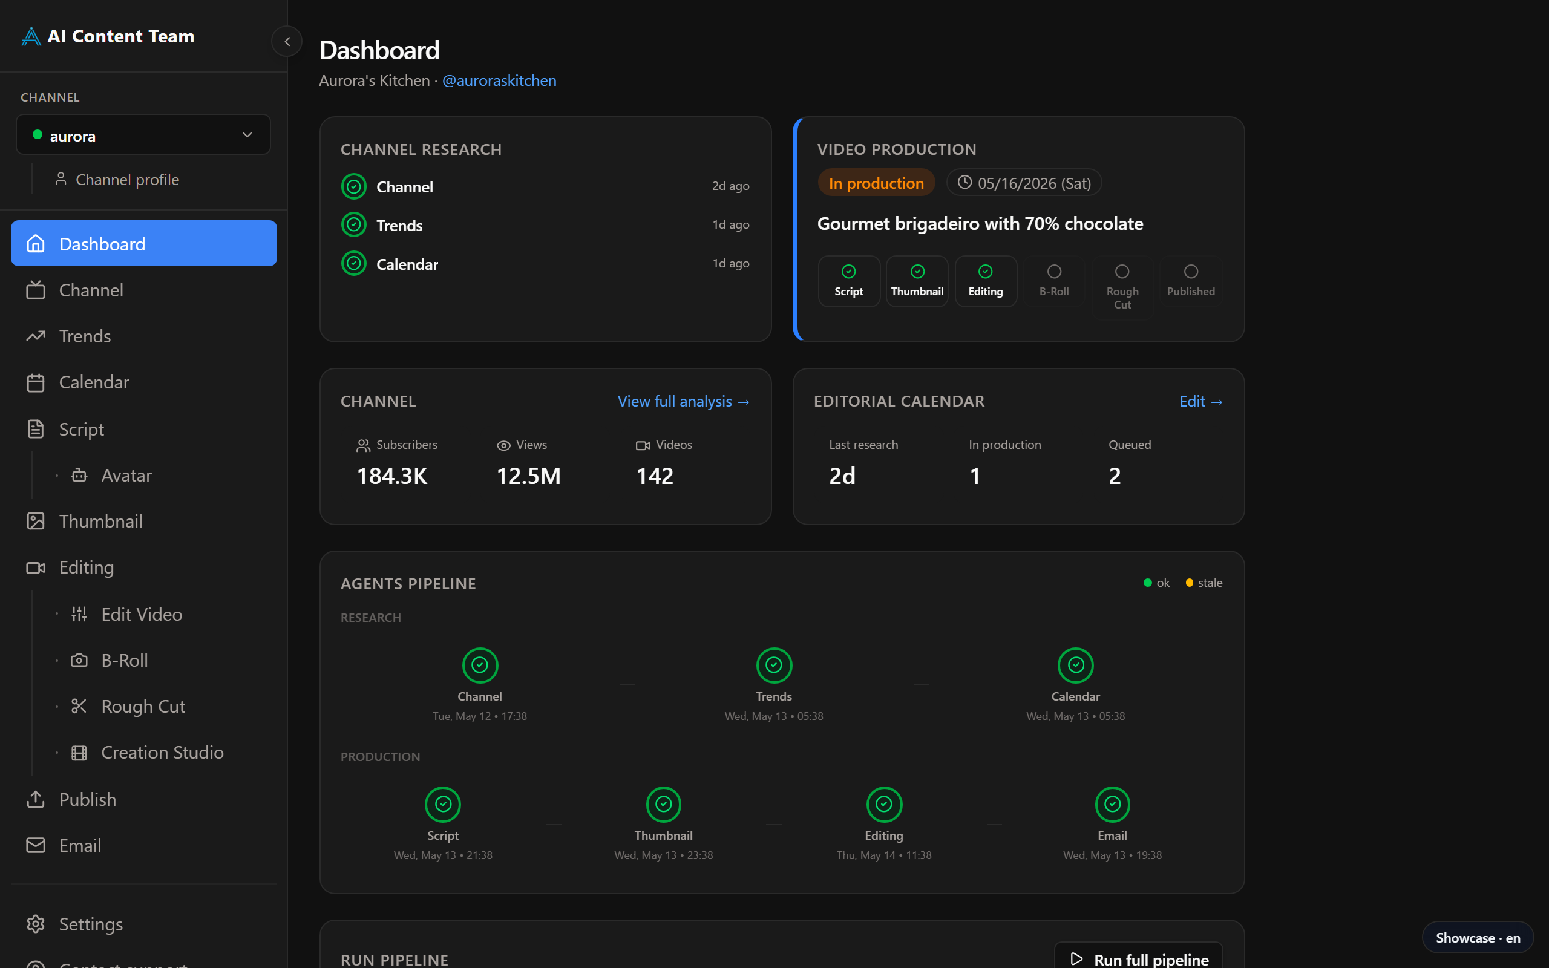Screen dimensions: 1549x968
Task: Click the Showcase · en badge
Action: click(1478, 937)
